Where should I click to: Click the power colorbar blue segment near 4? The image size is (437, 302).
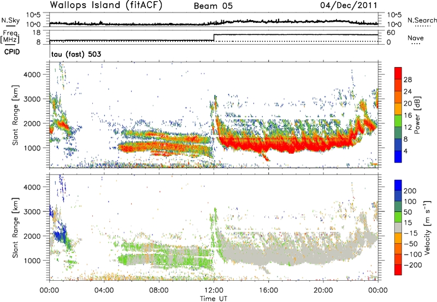398,156
